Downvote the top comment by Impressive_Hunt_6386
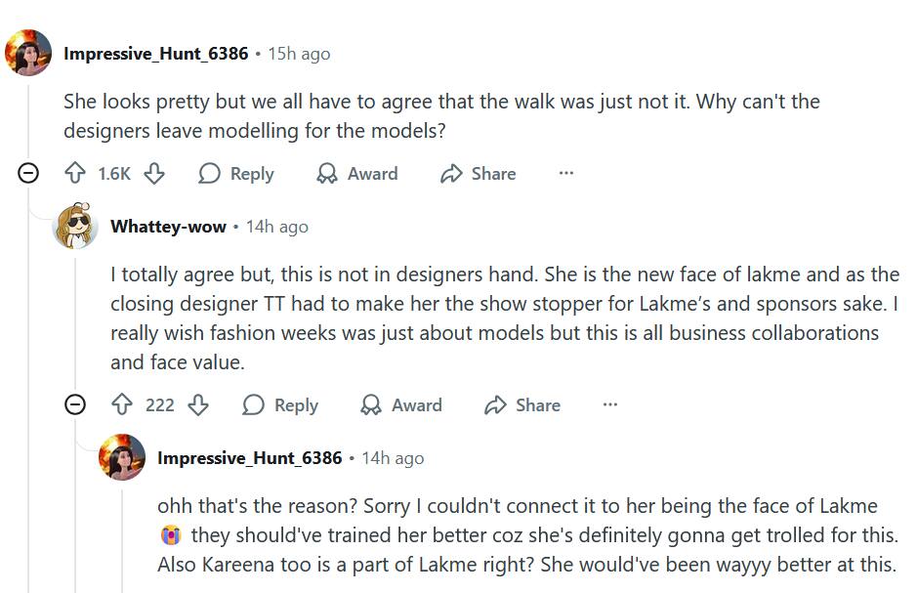Screen dimensions: 917x593 tap(154, 174)
